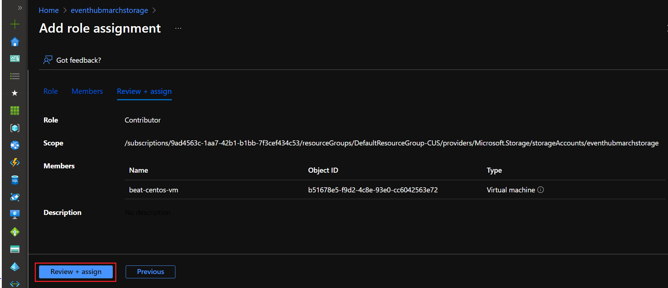Open eventhubmarchstorage breadcrumb link
The height and width of the screenshot is (288, 668).
click(x=109, y=10)
